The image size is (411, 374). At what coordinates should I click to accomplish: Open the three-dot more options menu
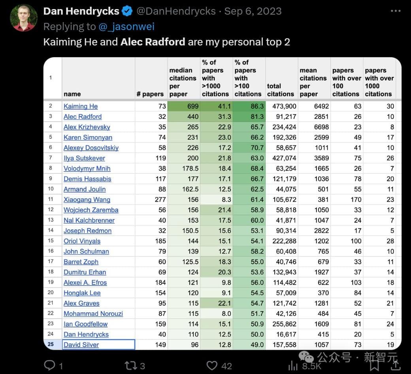(x=396, y=11)
